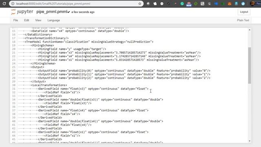Click the dark ring extension icon

click(x=168, y=4)
